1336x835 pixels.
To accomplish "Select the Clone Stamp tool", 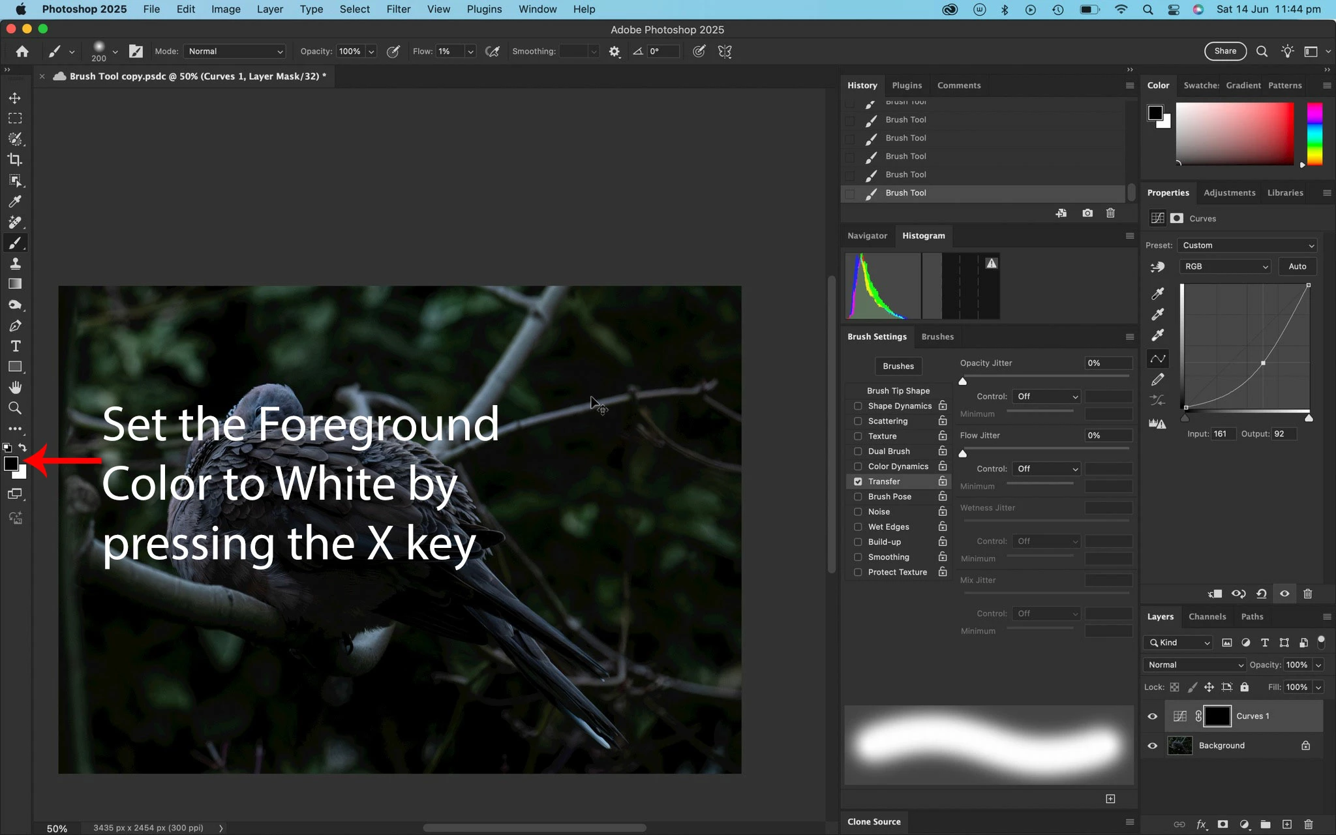I will pos(15,264).
